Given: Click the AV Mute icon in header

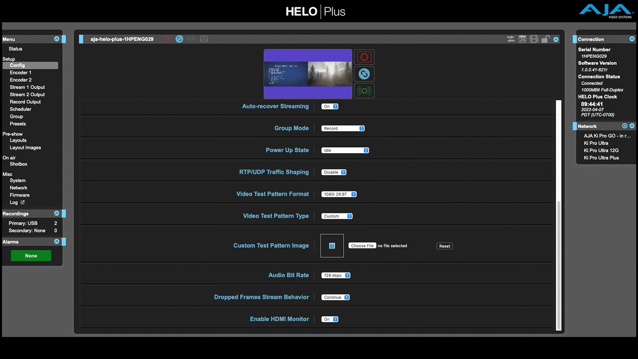Looking at the screenshot, I should tap(204, 39).
